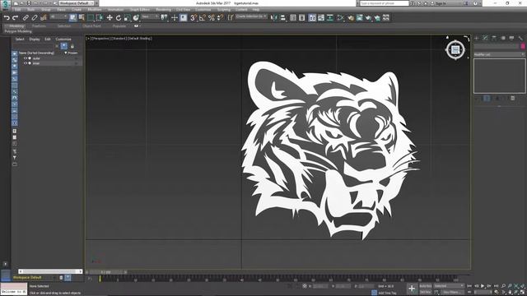527x296 pixels.
Task: Select the inner object row
Action: tap(50, 63)
